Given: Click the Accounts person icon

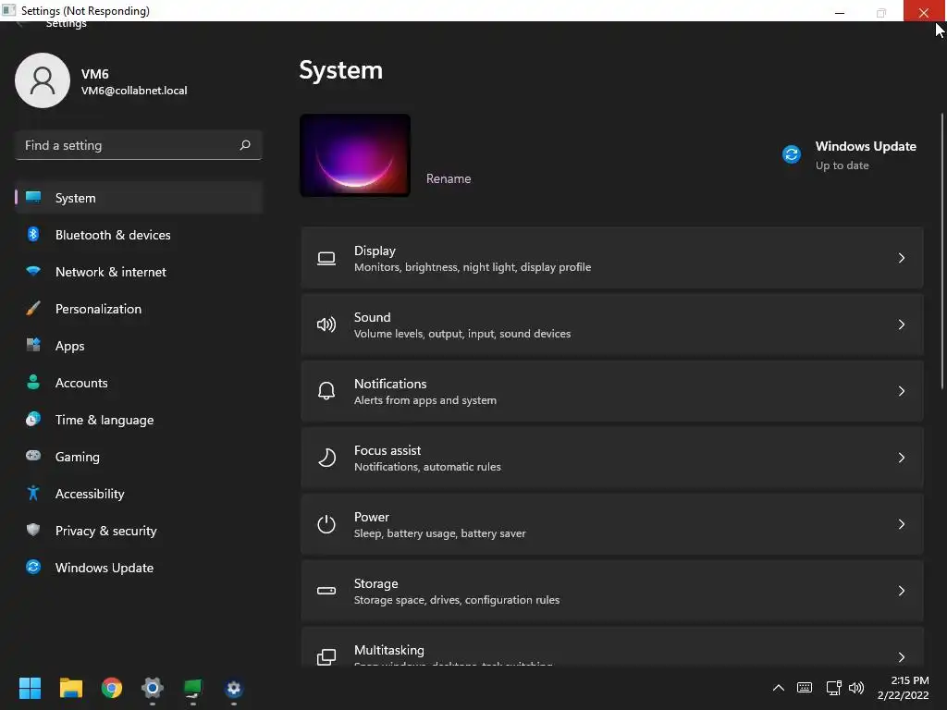Looking at the screenshot, I should click(x=33, y=382).
